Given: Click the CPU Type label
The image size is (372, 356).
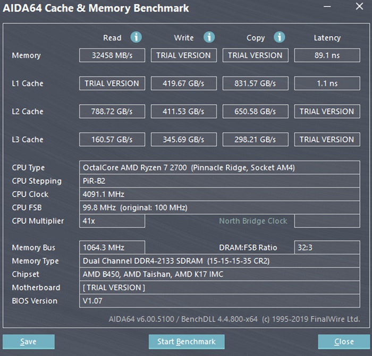Looking at the screenshot, I should 28,168.
